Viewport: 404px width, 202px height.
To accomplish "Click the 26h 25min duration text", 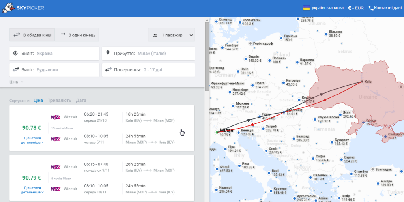I will click(136, 164).
